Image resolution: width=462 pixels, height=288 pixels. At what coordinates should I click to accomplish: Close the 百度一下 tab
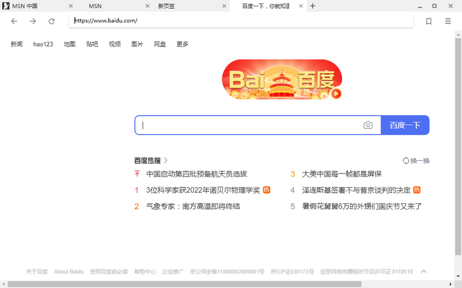301,6
